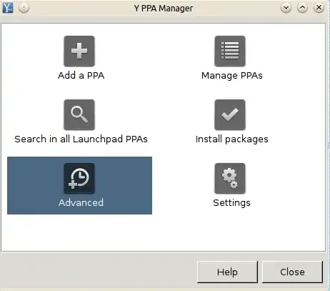
Task: Open Install packages checkmark icon
Action: click(230, 114)
